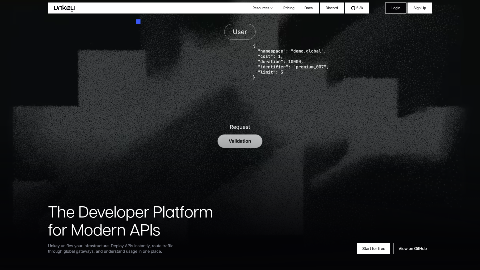Click View on GitHub button
Image resolution: width=480 pixels, height=270 pixels.
412,248
